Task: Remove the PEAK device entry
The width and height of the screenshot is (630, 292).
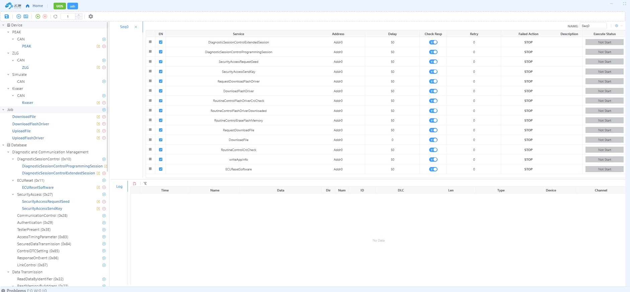Action: point(104,46)
